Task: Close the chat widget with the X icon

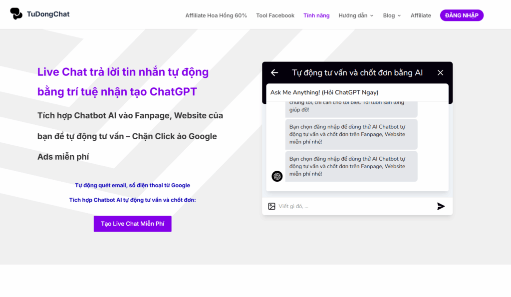Action: 440,73
